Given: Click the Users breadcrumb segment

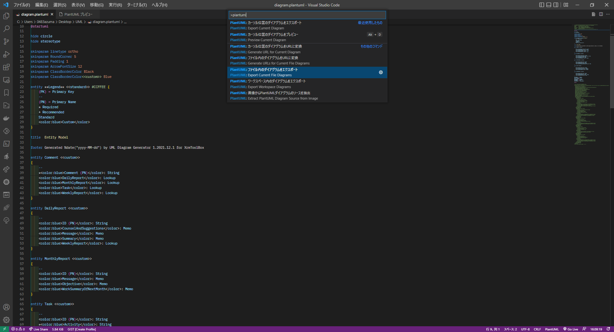Looking at the screenshot, I should click(28, 22).
